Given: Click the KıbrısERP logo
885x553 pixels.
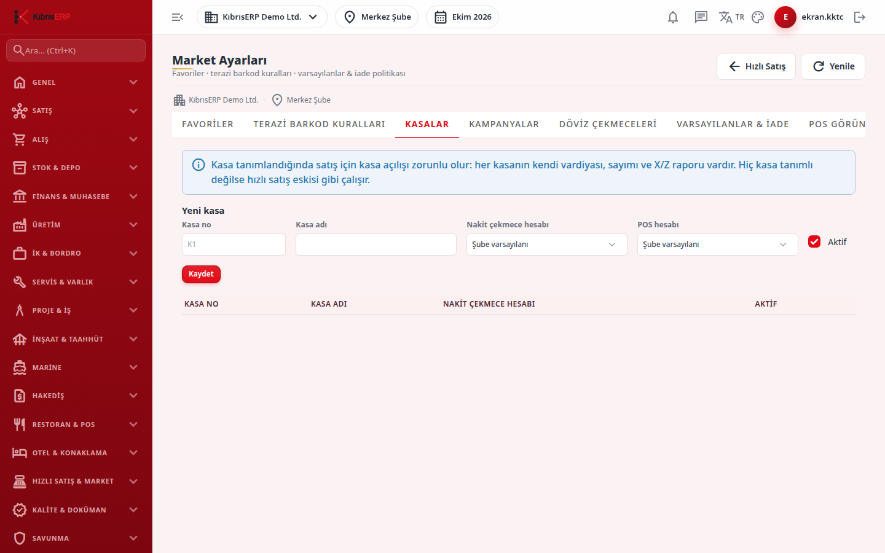Looking at the screenshot, I should point(43,17).
